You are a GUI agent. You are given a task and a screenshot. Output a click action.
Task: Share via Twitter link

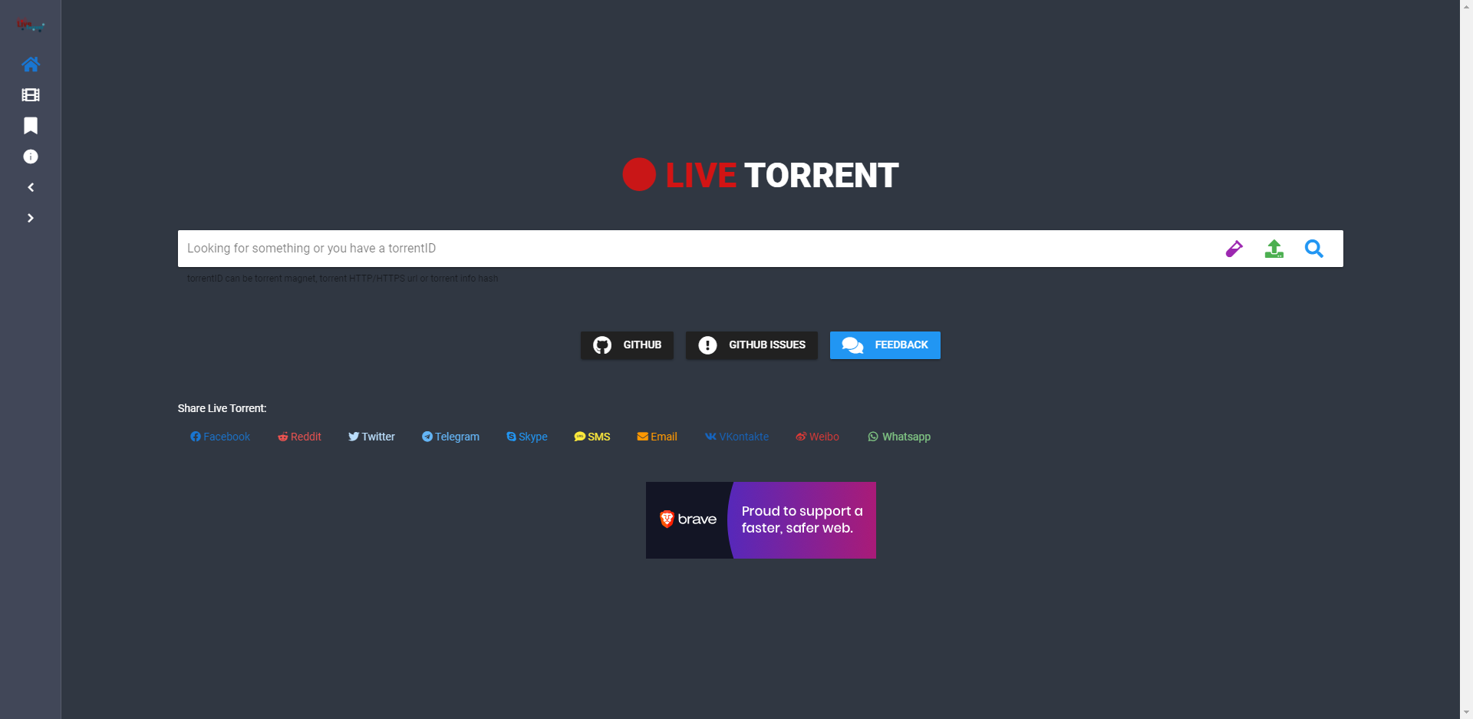coord(371,437)
